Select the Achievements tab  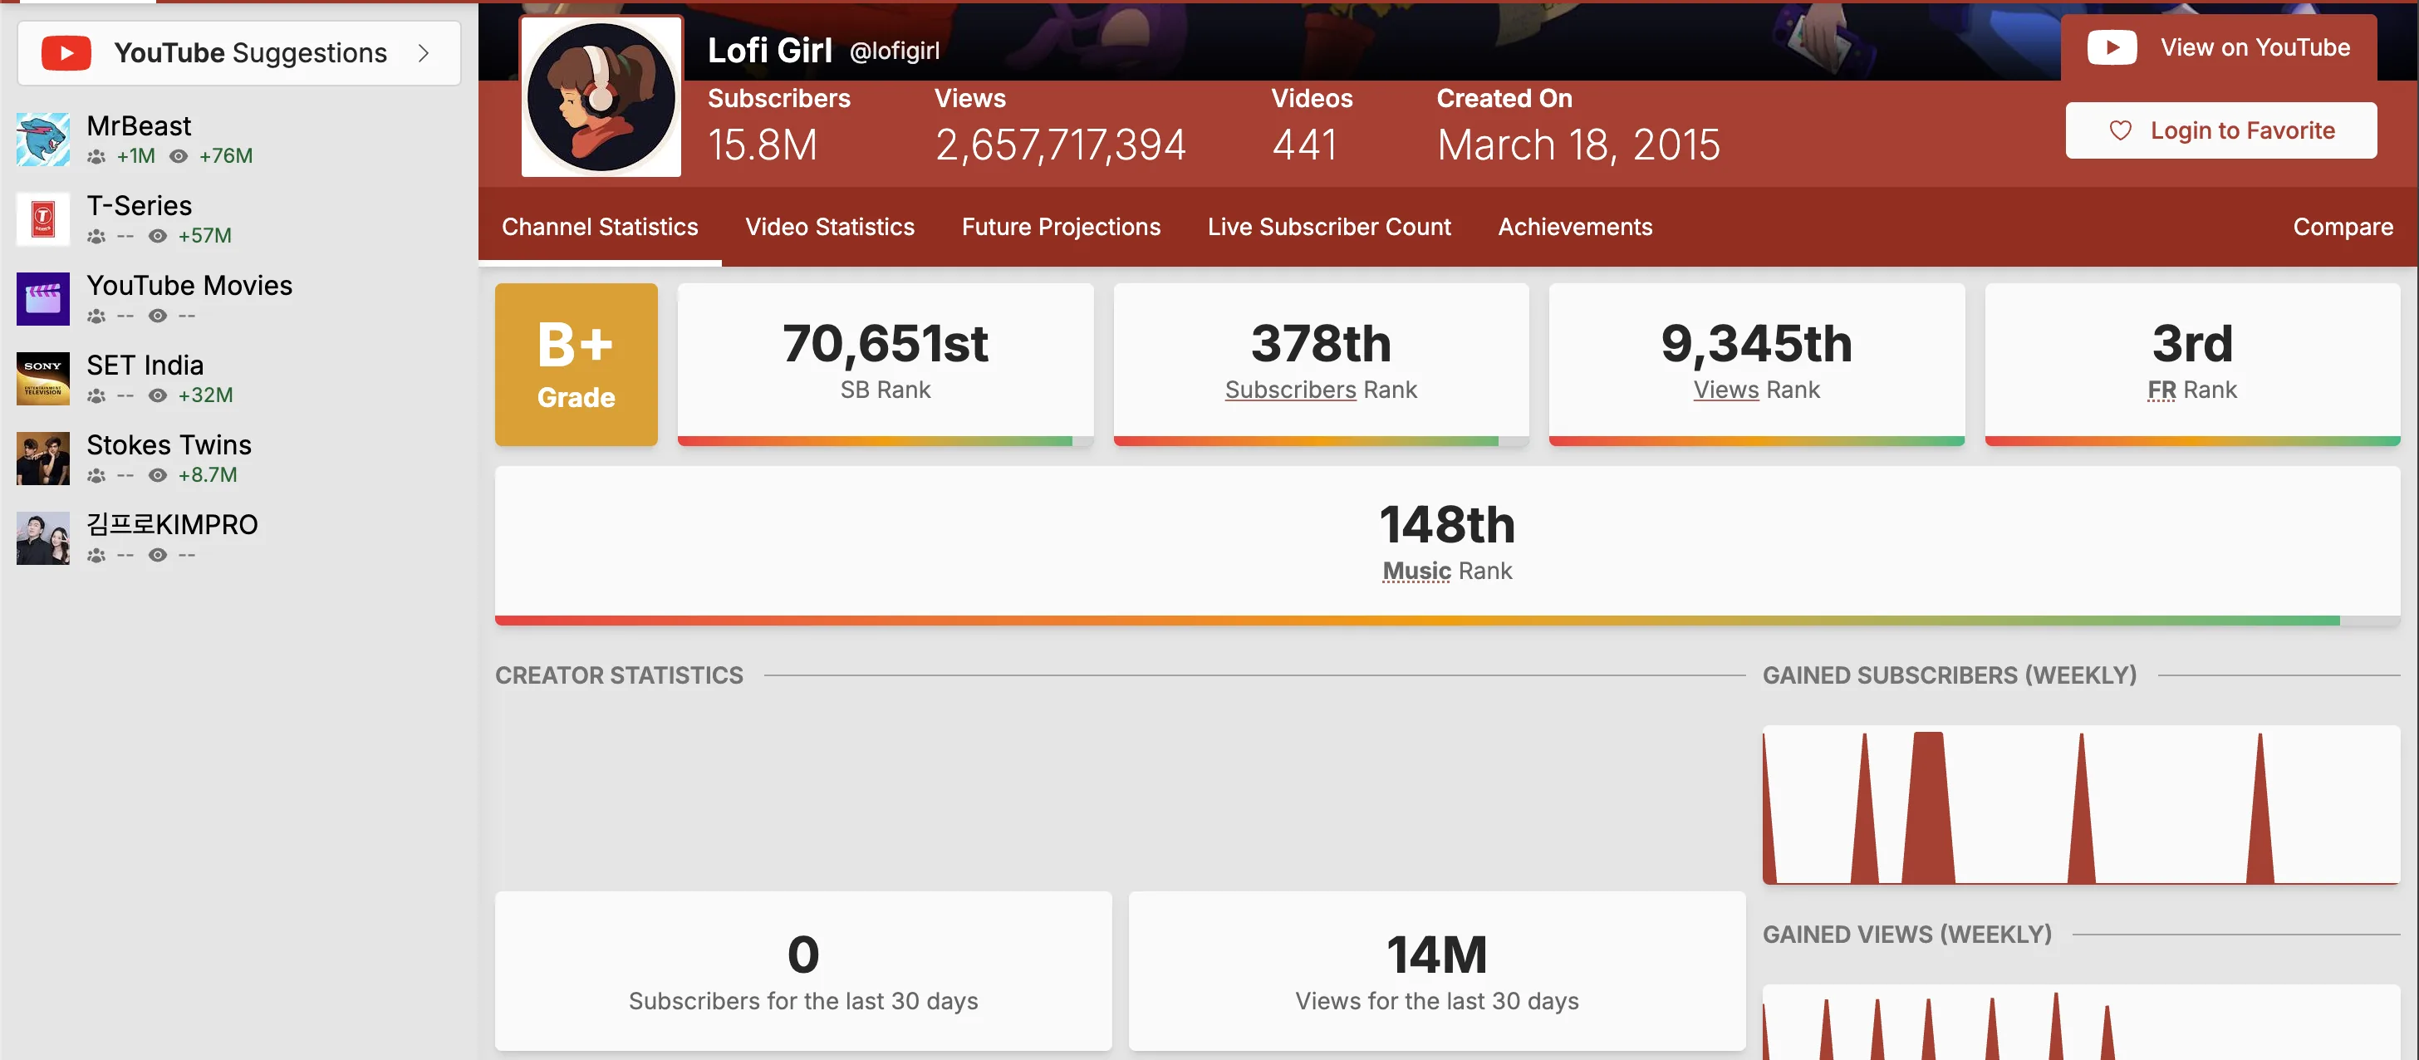[x=1575, y=228]
